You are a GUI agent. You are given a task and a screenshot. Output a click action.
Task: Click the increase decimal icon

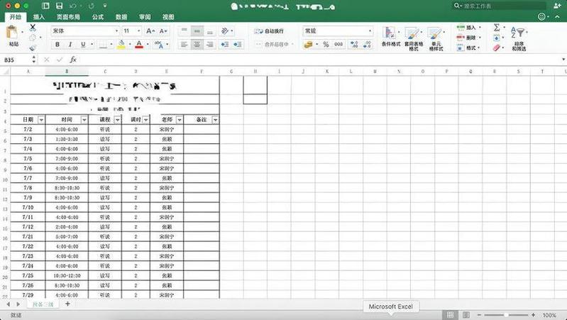[354, 45]
